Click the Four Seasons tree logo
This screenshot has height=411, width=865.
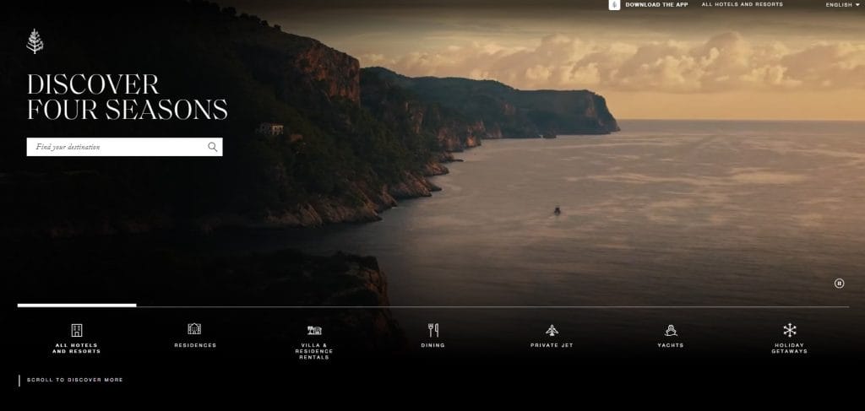coord(35,41)
